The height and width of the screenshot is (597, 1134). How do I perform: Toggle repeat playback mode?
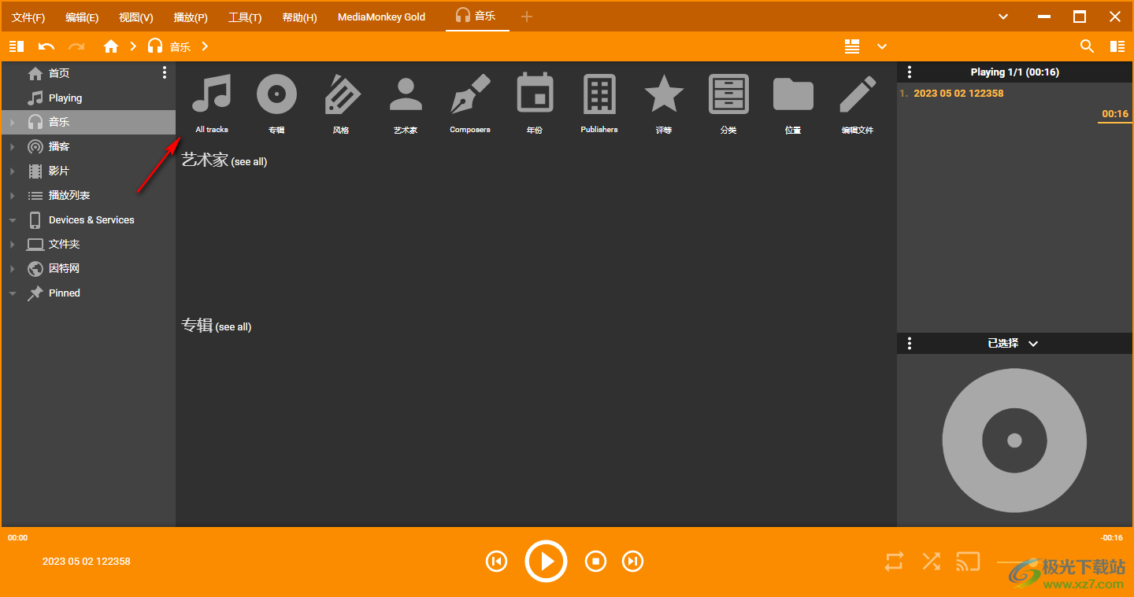pos(894,561)
